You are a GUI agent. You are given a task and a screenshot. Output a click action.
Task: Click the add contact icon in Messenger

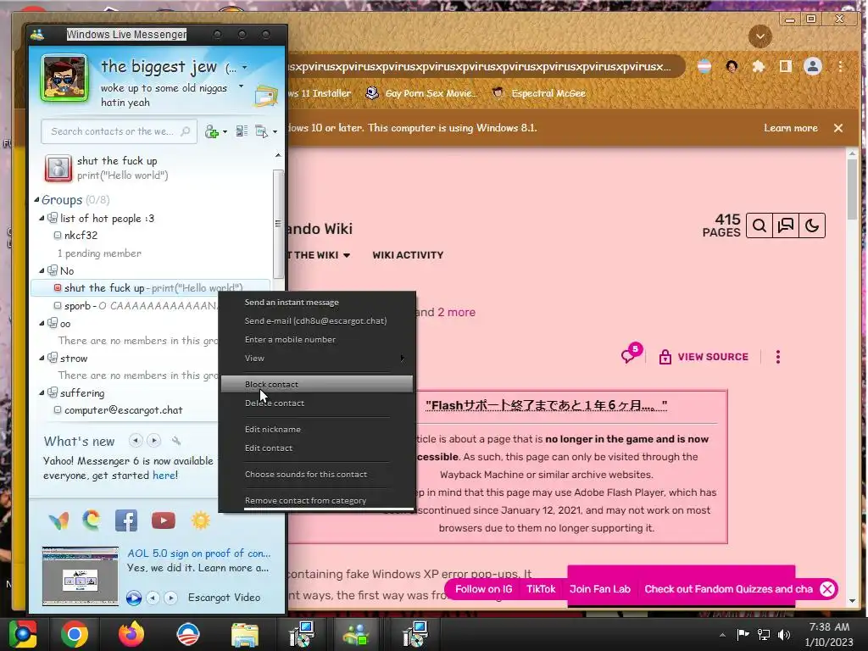click(x=211, y=131)
